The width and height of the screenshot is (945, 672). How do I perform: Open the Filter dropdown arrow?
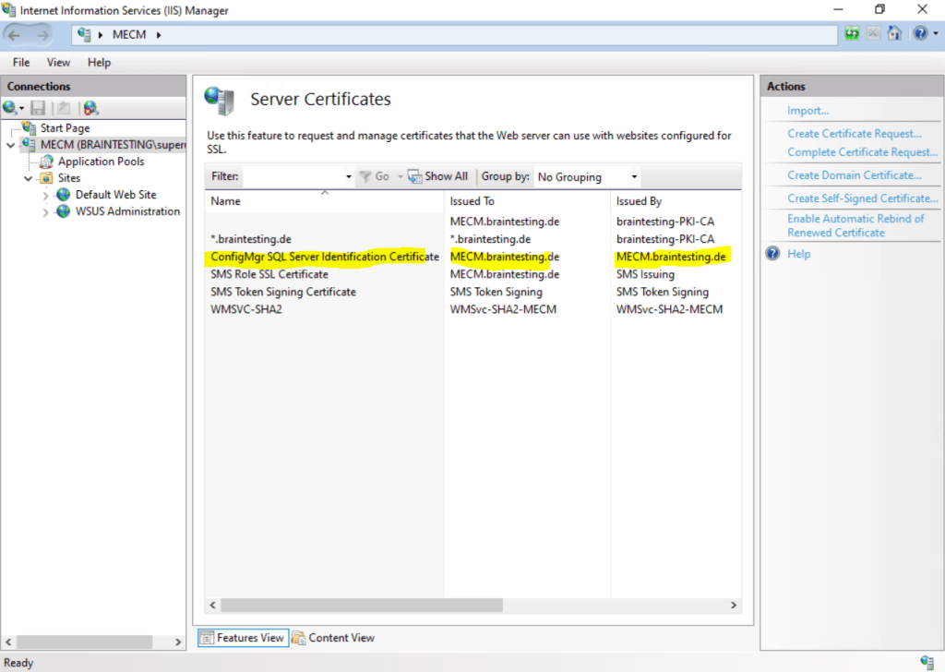click(x=348, y=176)
